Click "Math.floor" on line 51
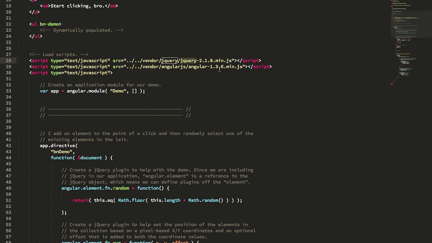 point(132,200)
